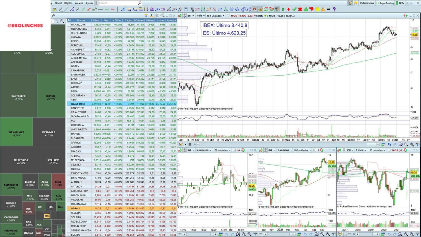The width and height of the screenshot is (421, 237).
Task: Open the Objetos menu
Action: click(68, 3)
